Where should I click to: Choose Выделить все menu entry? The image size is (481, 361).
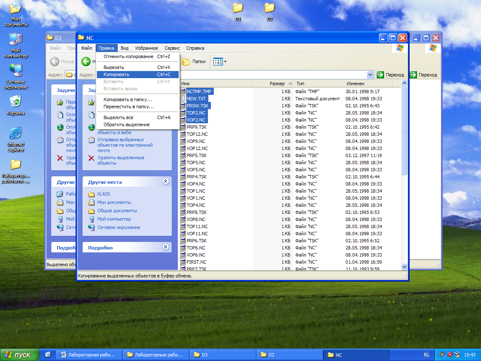pyautogui.click(x=137, y=117)
